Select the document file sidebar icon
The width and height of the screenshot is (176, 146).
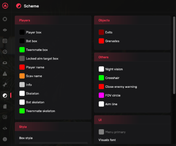(x=5, y=106)
